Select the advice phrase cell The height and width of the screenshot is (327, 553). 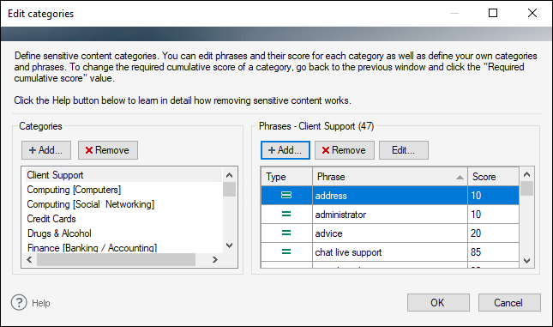[x=390, y=233]
